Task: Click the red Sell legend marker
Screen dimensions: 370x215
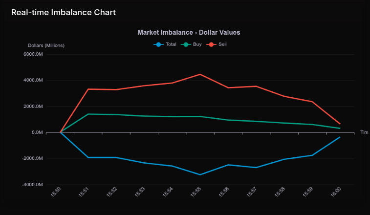Action: [x=212, y=44]
